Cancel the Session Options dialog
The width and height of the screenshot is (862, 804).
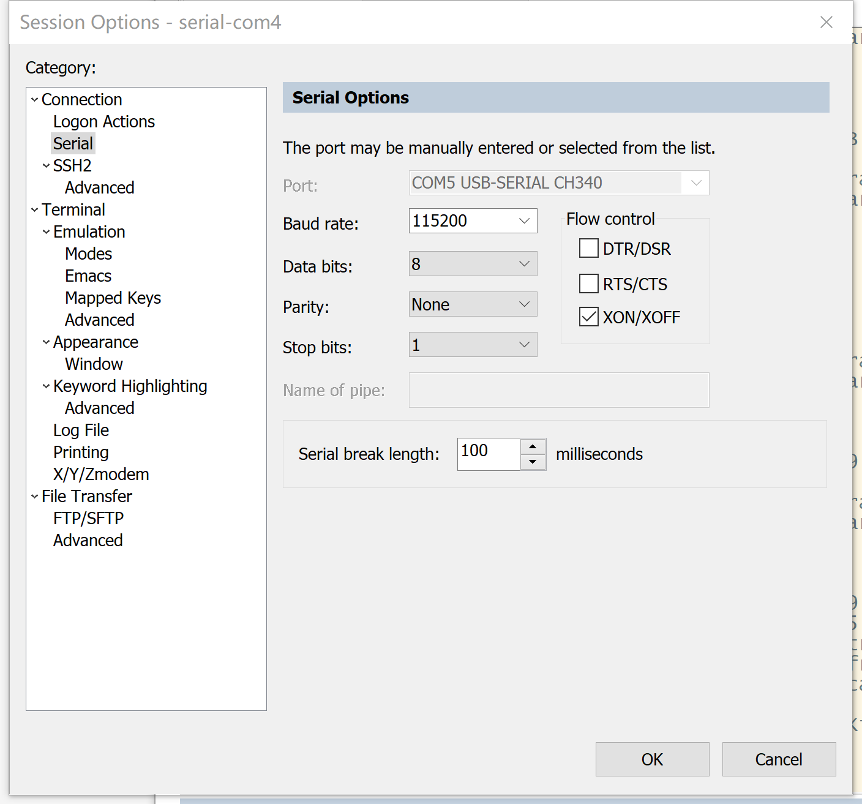pos(779,759)
